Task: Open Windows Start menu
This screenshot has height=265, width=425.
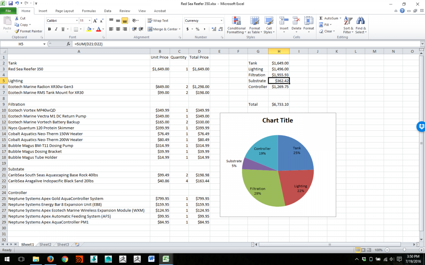Action: pos(6,259)
